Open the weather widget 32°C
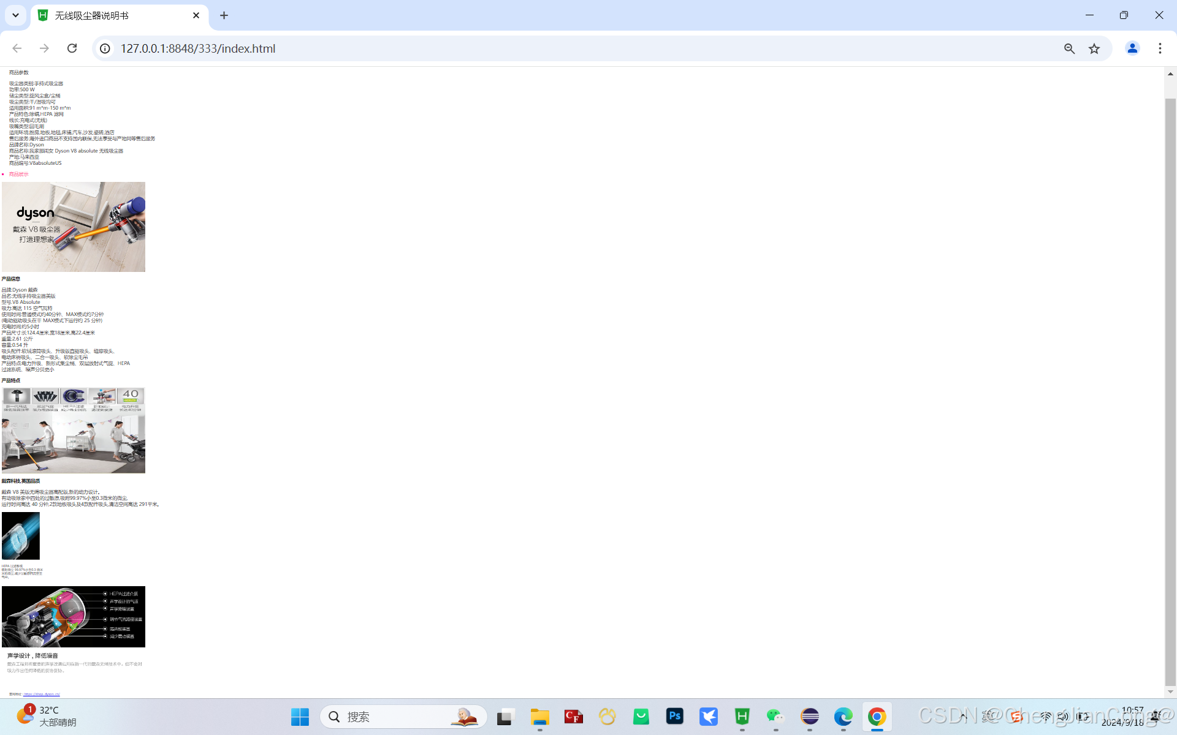 tap(46, 716)
